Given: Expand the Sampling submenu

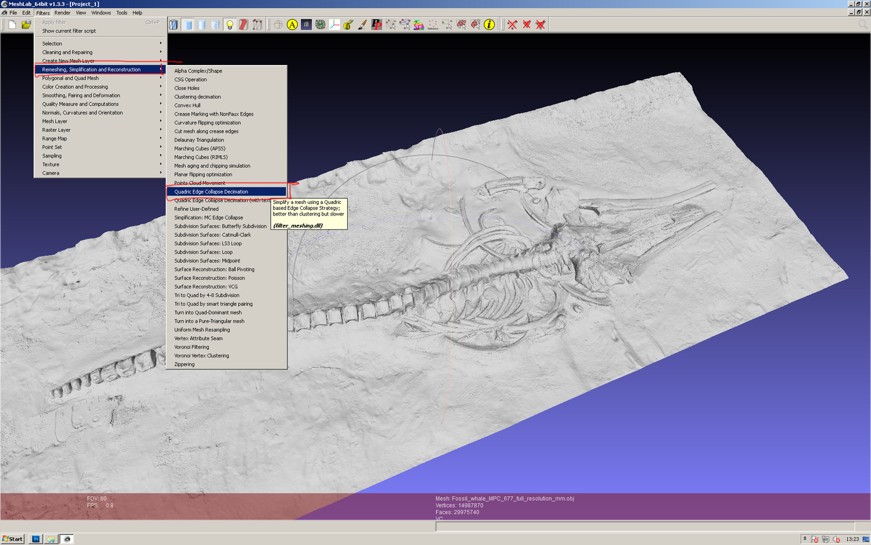Looking at the screenshot, I should (x=100, y=156).
